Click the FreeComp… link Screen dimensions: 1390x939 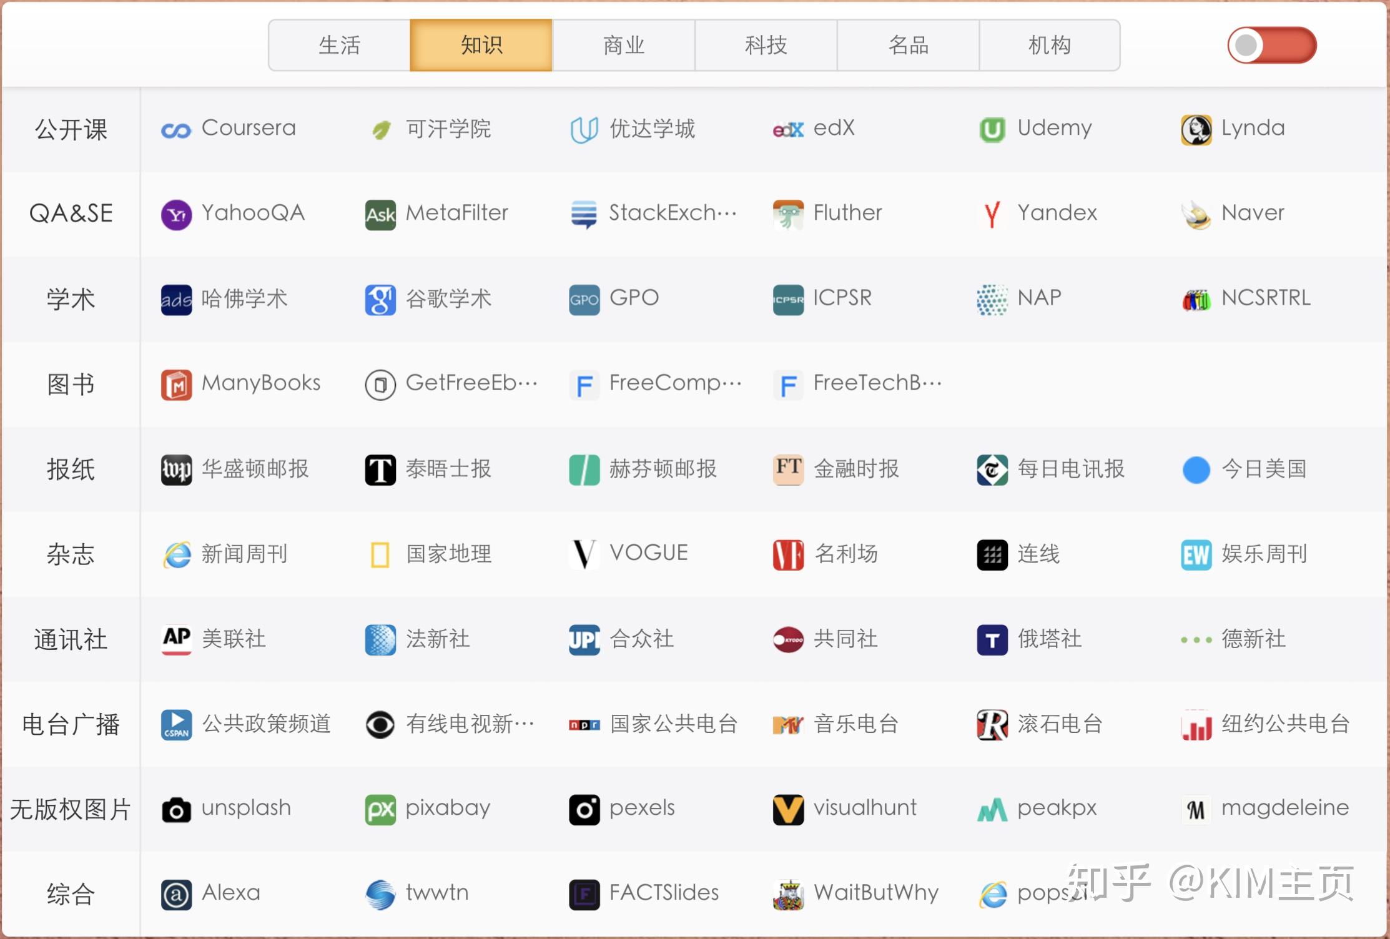(655, 384)
